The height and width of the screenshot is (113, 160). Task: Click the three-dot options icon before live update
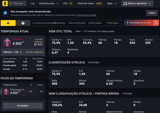(x=124, y=23)
